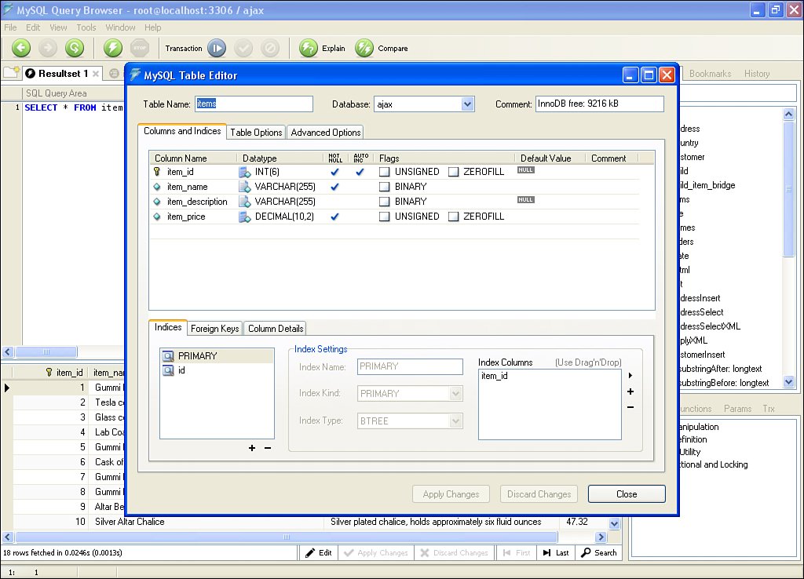The width and height of the screenshot is (804, 579).
Task: Toggle NOT NULL checkmark for item_price
Action: pos(334,217)
